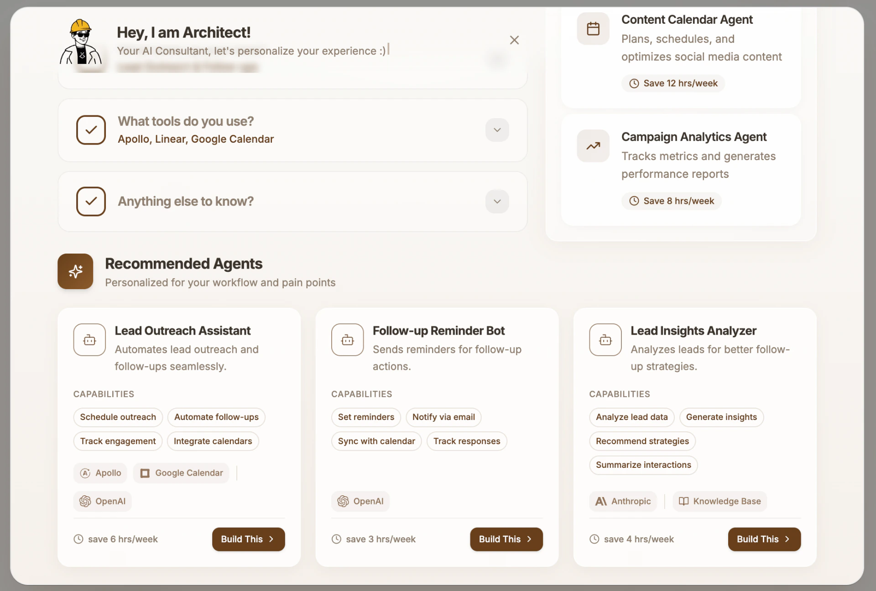The width and height of the screenshot is (876, 591).
Task: Select the Anthropic icon on Lead Insights Analyzer
Action: (600, 501)
